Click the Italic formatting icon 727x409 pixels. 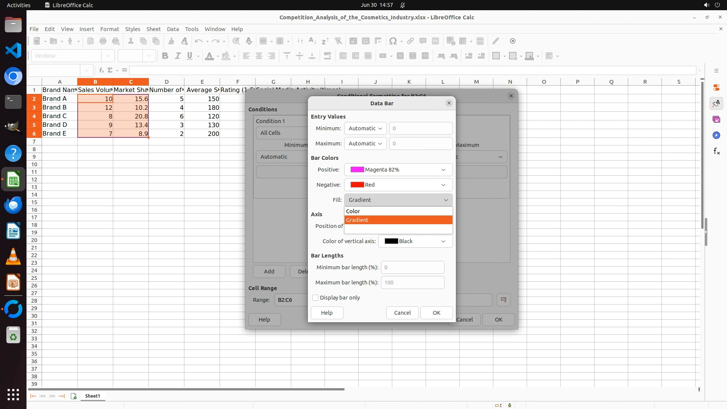(177, 56)
